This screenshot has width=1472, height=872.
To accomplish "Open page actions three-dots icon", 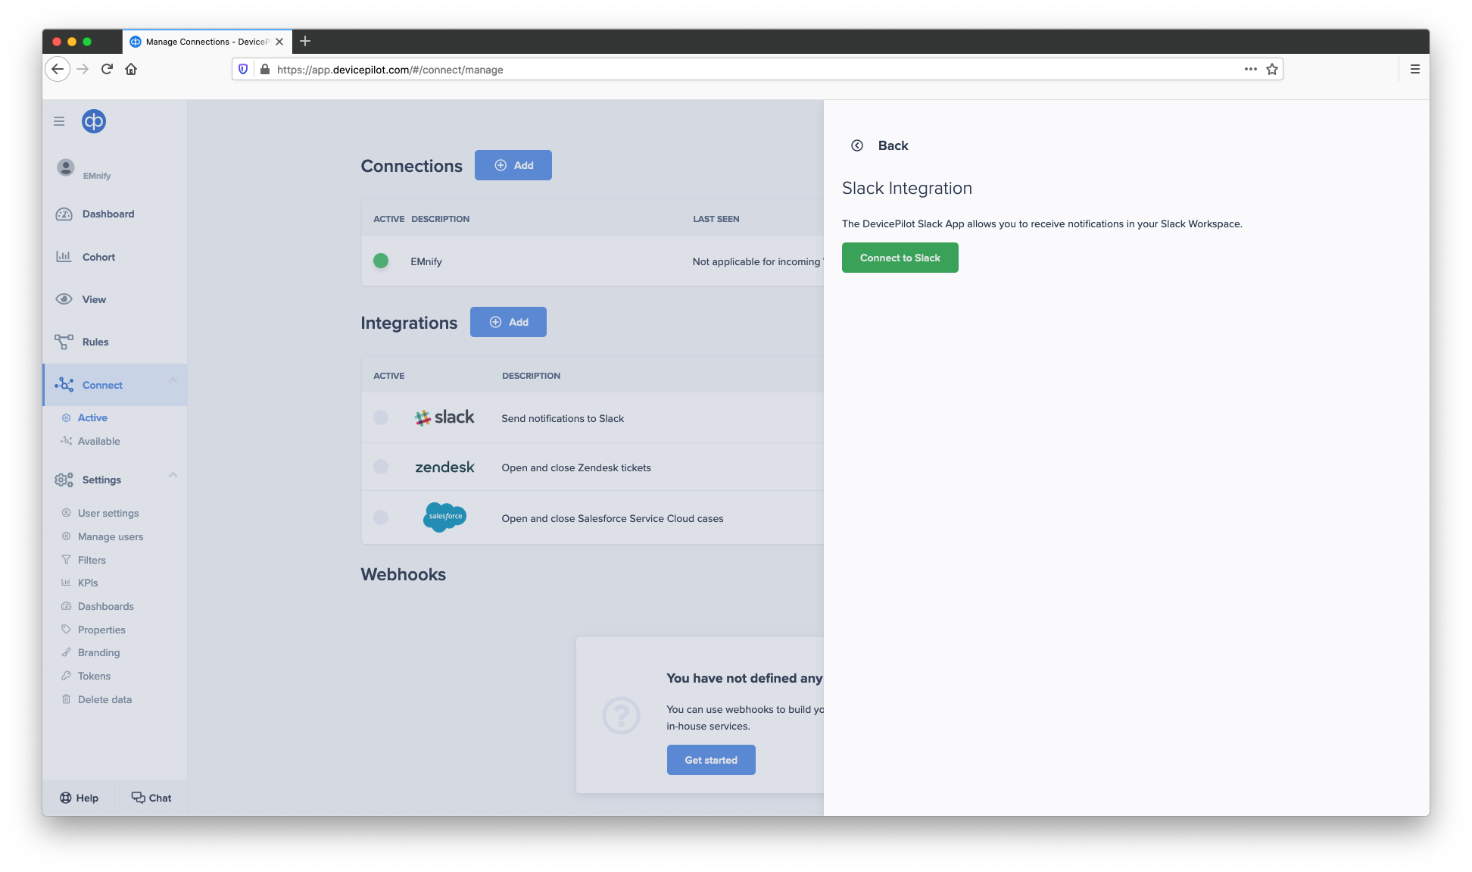I will point(1251,69).
